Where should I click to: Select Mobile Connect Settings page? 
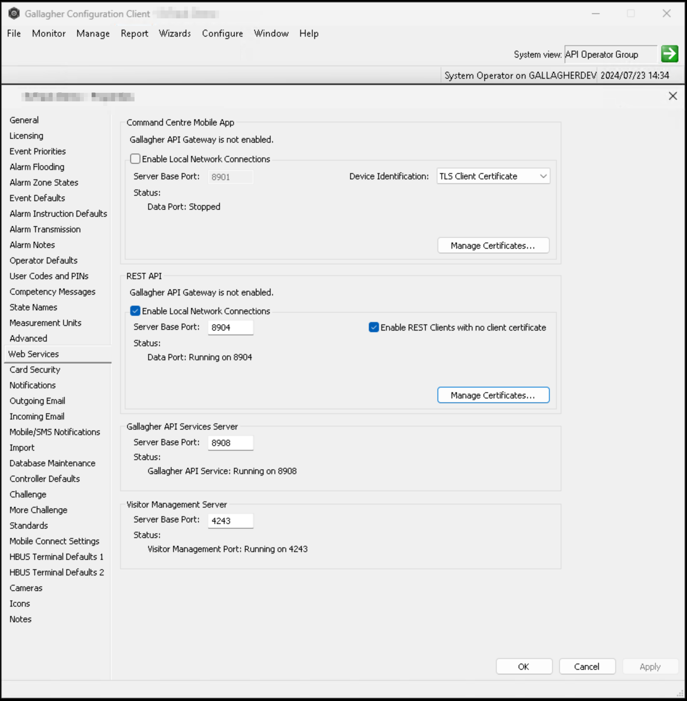[55, 541]
